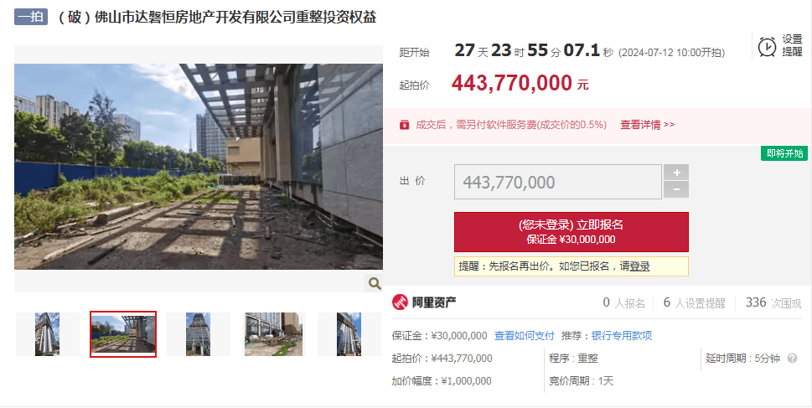Click the red 立即报名 register button
This screenshot has width=812, height=408.
pos(572,232)
